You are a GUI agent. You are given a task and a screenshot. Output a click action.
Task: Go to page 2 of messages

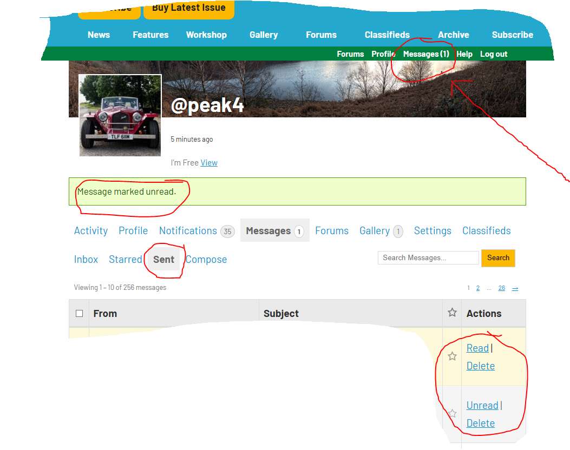pyautogui.click(x=477, y=288)
